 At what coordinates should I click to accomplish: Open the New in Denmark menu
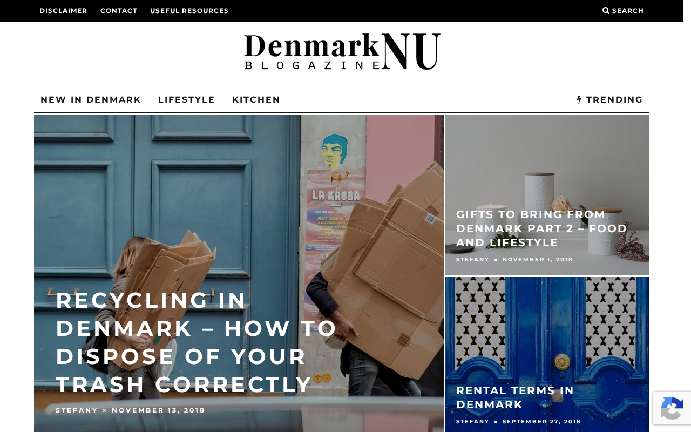pyautogui.click(x=91, y=99)
